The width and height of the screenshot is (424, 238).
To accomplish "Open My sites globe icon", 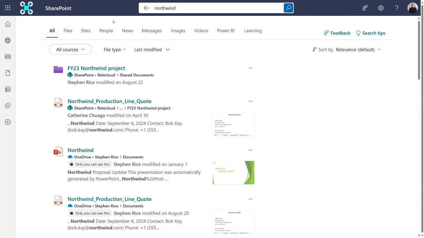I will 8,40.
